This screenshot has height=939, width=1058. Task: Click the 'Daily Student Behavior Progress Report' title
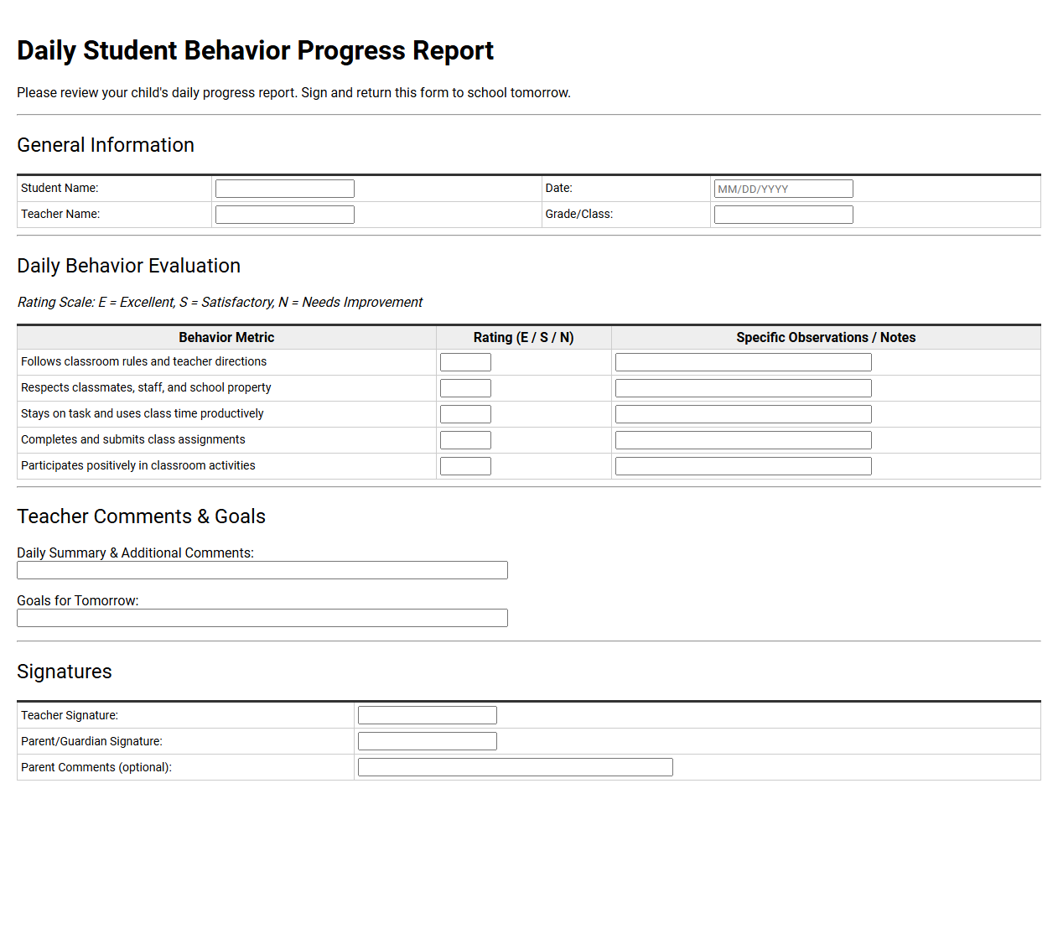point(255,50)
